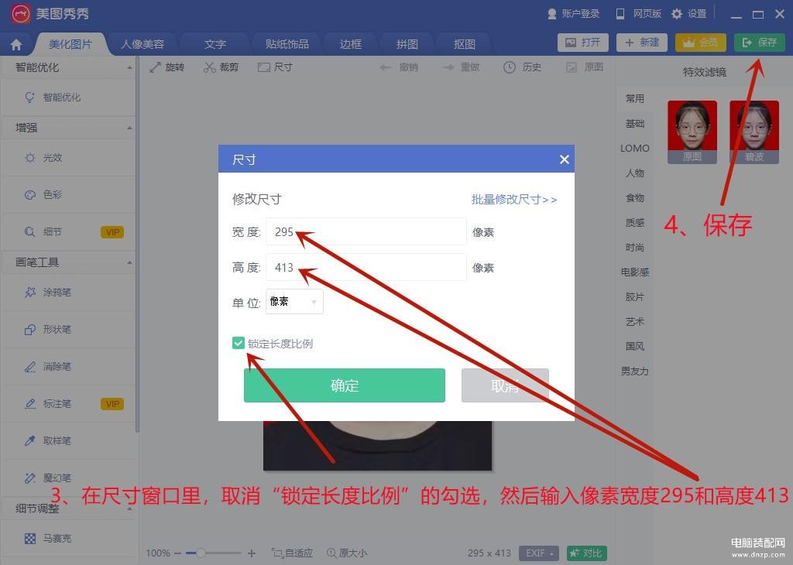Image resolution: width=793 pixels, height=565 pixels.
Task: View image at 原大小 original size
Action: [347, 553]
